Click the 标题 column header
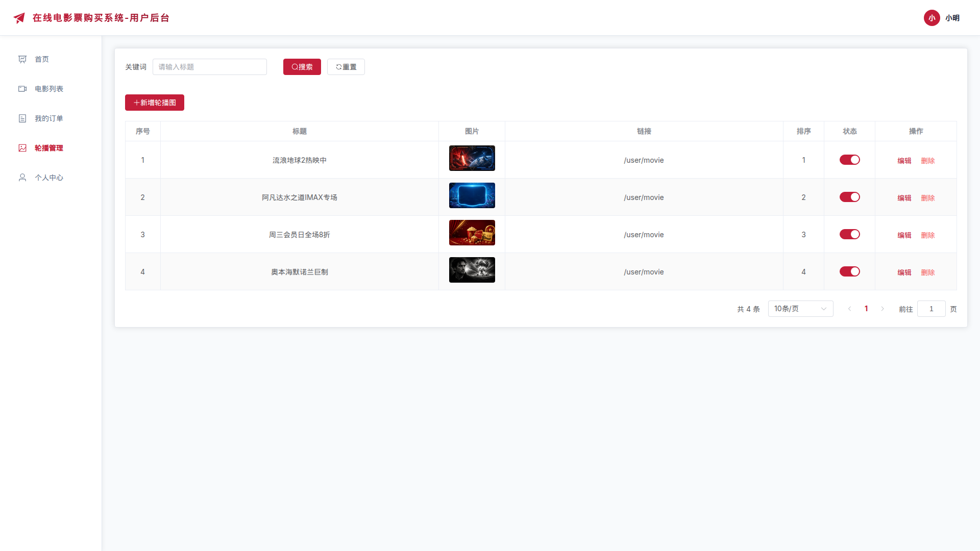The image size is (980, 551). tap(300, 131)
